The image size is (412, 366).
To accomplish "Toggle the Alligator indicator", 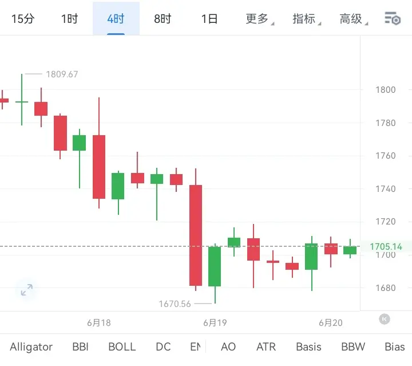I will tap(31, 347).
